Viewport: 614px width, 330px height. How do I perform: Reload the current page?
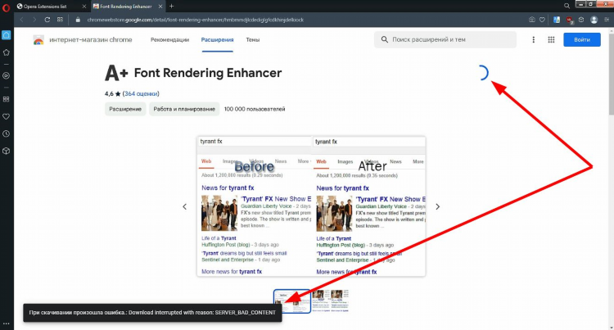coord(47,20)
